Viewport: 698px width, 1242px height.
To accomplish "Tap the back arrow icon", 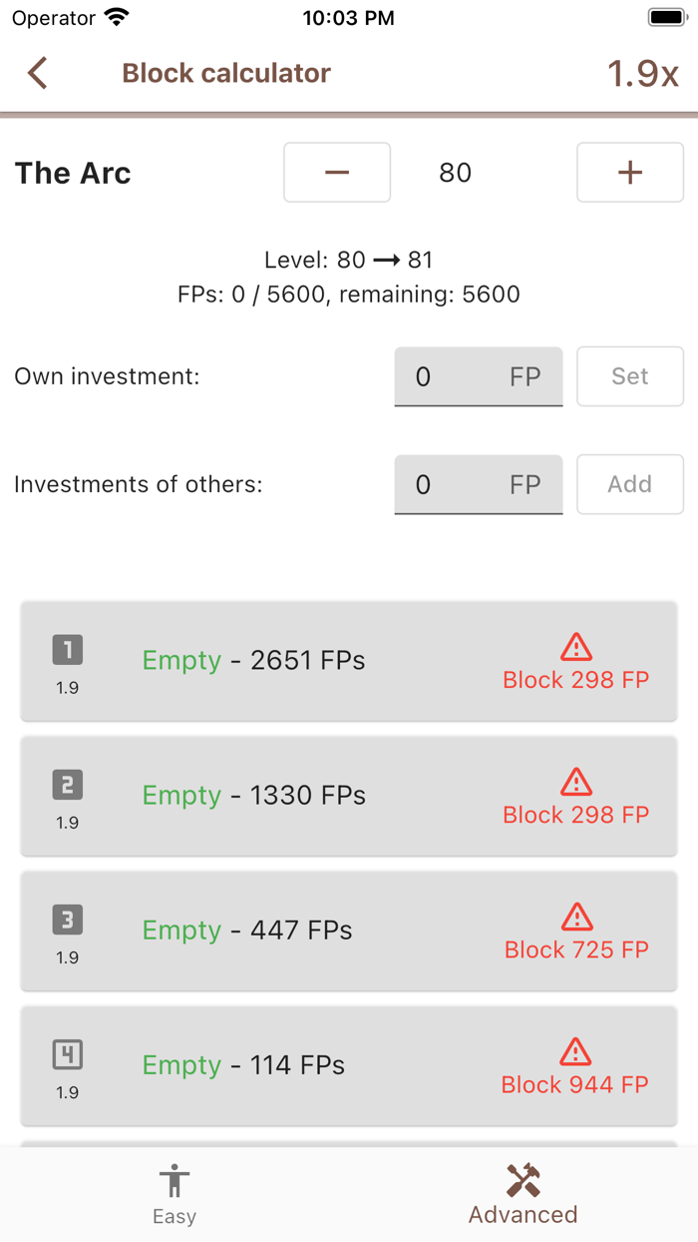I will point(38,73).
